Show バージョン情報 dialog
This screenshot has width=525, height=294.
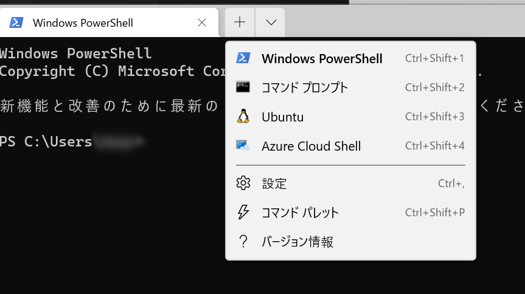pos(350,242)
